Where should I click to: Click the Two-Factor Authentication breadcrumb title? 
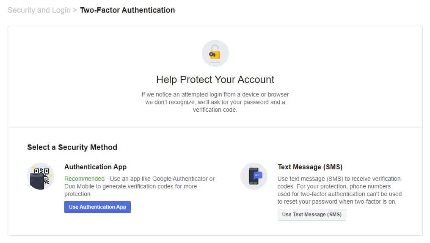click(x=127, y=10)
